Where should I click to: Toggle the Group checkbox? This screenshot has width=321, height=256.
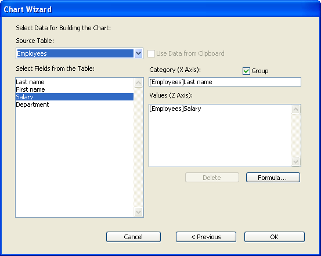tap(246, 71)
